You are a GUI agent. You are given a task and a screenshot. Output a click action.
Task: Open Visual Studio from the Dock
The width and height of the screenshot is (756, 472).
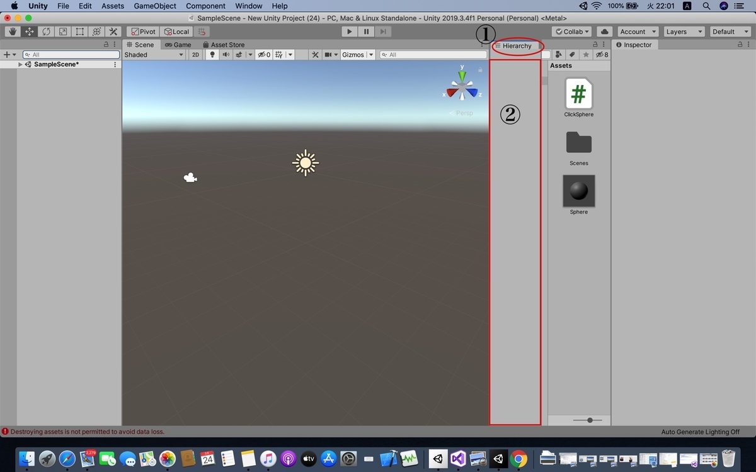click(x=458, y=459)
